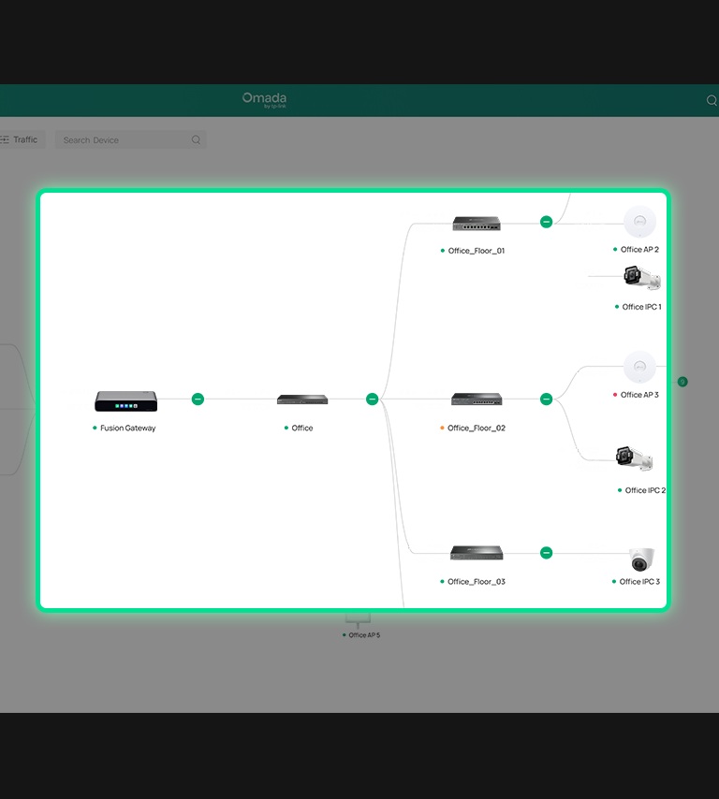This screenshot has height=799, width=719.
Task: Click the magnifier icon in Search Device box
Action: [196, 139]
